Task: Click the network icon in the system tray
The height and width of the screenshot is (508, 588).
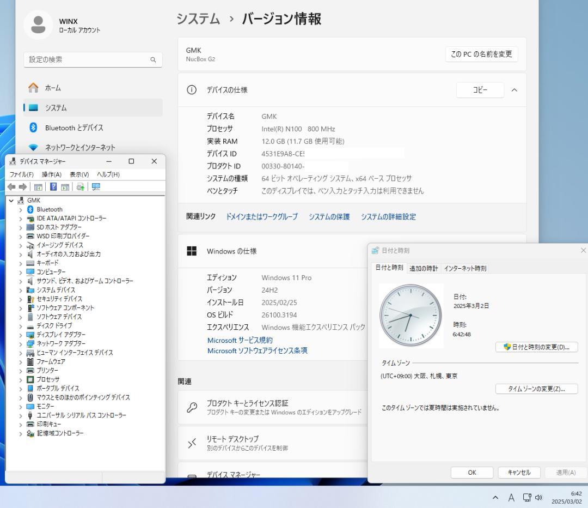Action: point(526,497)
